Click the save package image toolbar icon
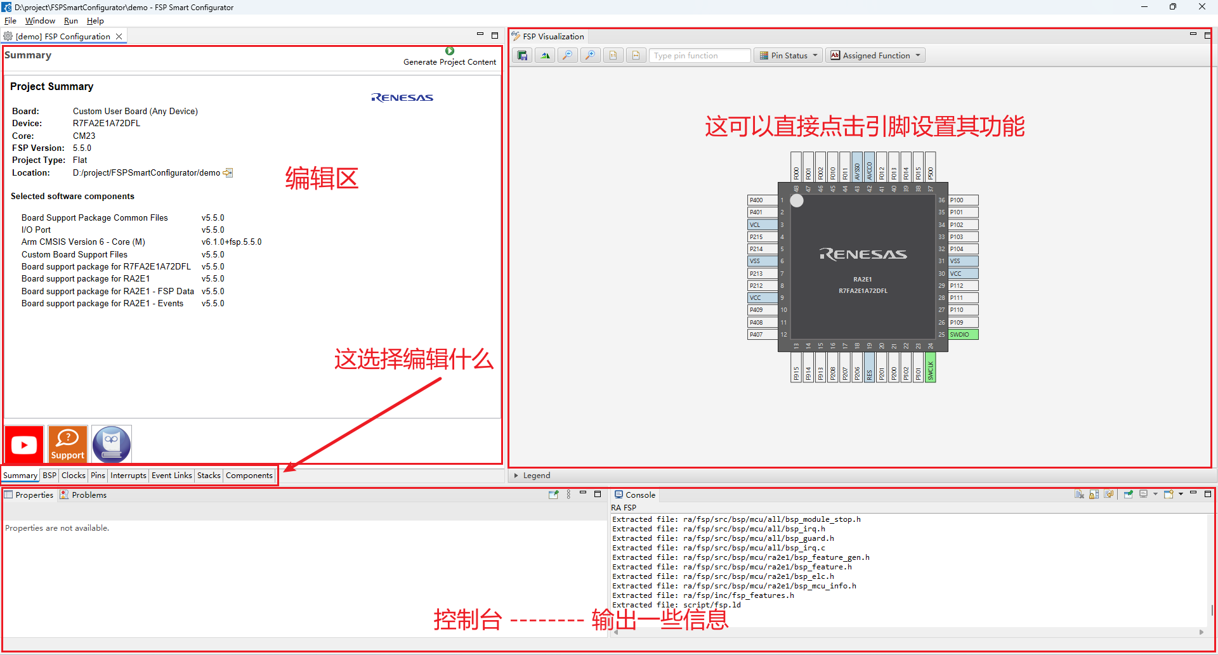The image size is (1218, 655). click(x=522, y=56)
